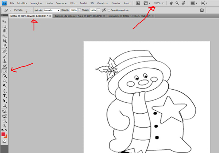Select the Lasso tool
Screen dimensions: 219x153
pos(4,31)
